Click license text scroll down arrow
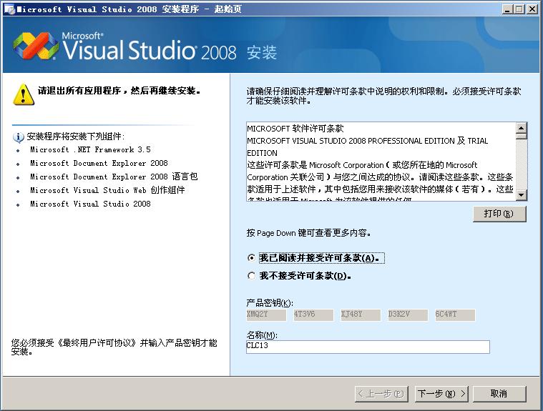543x411 pixels. [x=522, y=195]
